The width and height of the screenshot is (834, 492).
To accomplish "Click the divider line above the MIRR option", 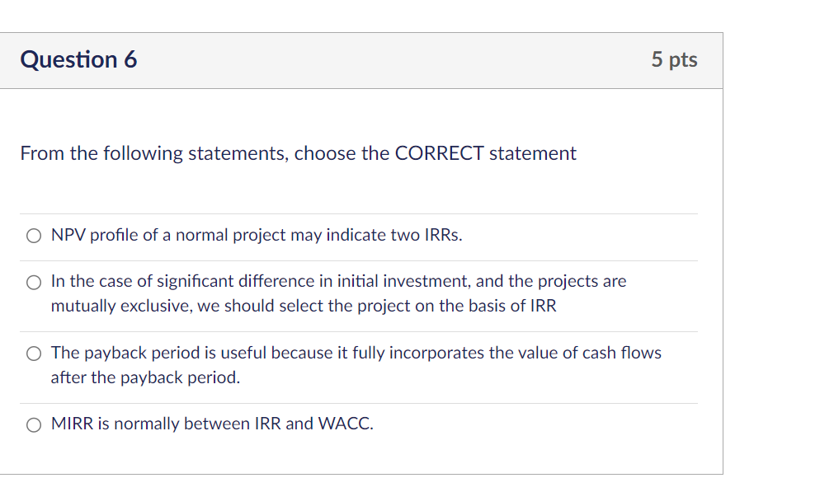I will click(361, 403).
